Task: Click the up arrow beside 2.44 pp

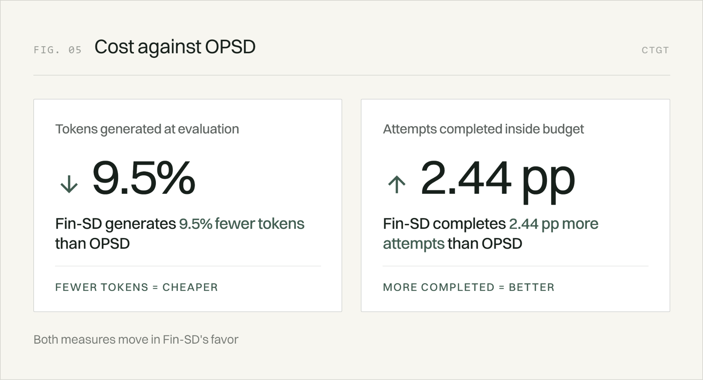Action: pos(397,184)
